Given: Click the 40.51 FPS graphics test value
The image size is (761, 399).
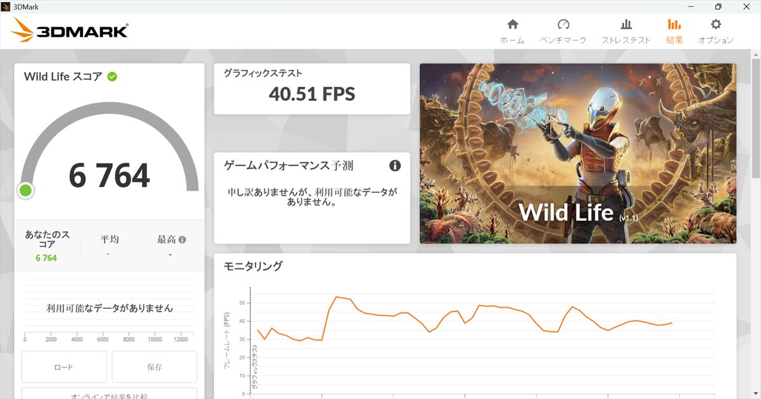Looking at the screenshot, I should tap(312, 94).
